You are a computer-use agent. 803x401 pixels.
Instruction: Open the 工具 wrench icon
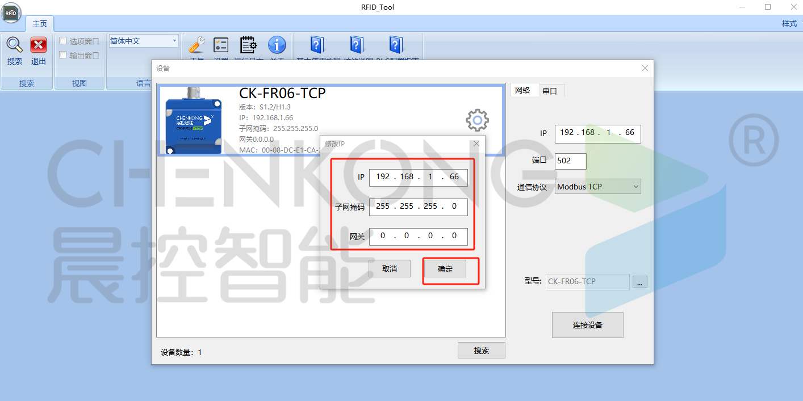pos(196,45)
